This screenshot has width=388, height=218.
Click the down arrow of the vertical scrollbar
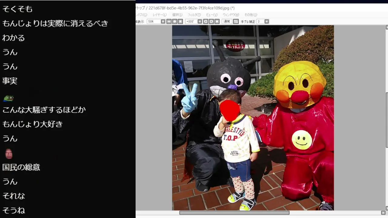(387, 208)
